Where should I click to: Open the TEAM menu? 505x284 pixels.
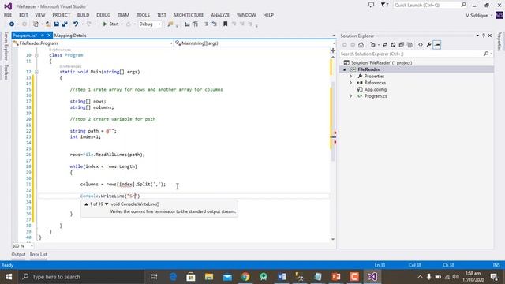point(123,15)
